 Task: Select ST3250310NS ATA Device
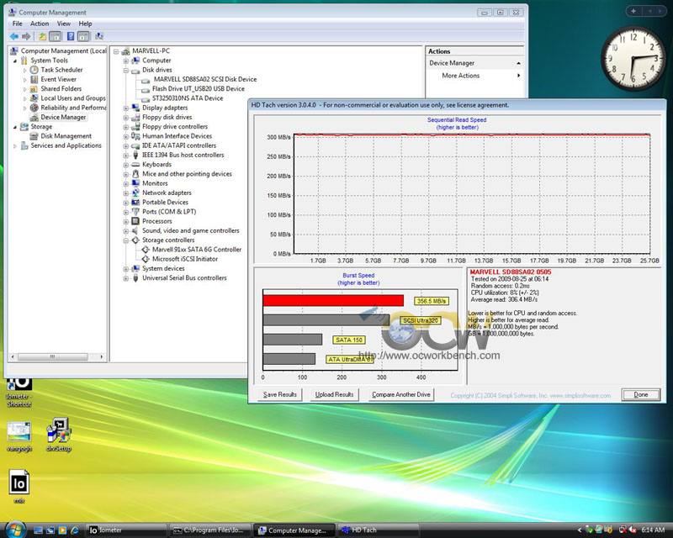[x=188, y=98]
